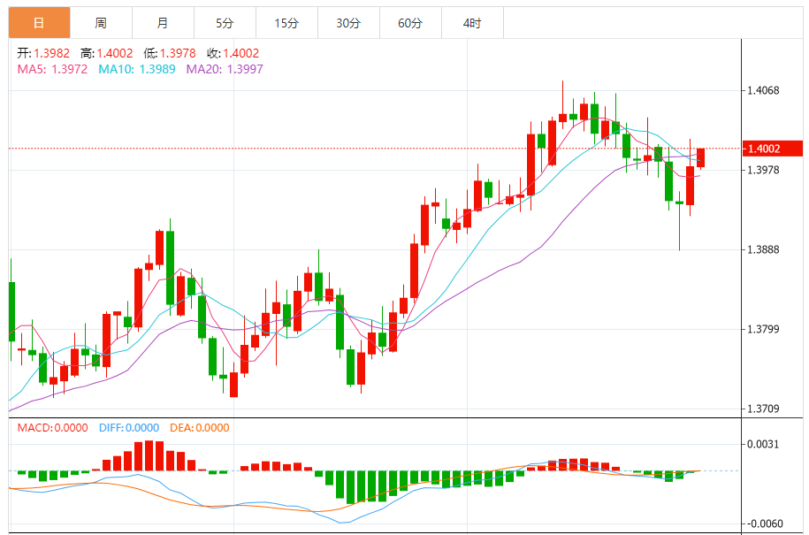The width and height of the screenshot is (809, 535).
Task: Switch to the 5分 timeframe tab
Action: click(225, 23)
